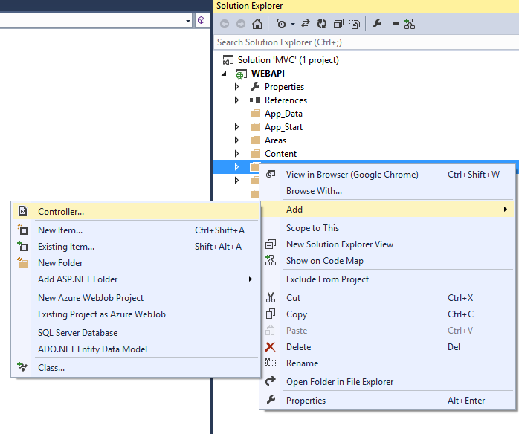
Task: Click the Controller icon in submenu
Action: coord(22,211)
